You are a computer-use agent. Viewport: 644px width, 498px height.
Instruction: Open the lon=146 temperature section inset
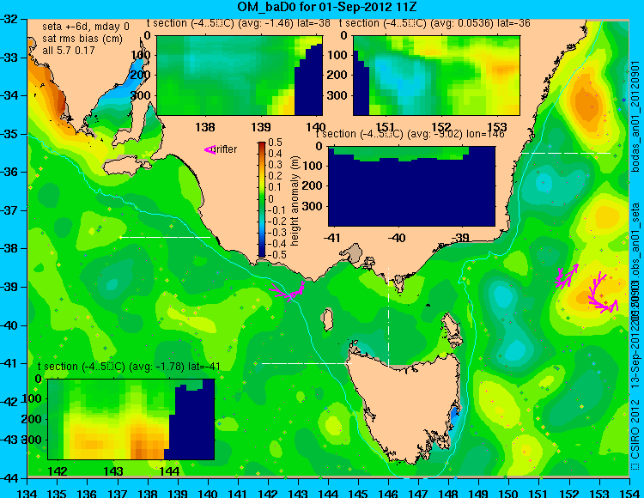[411, 186]
